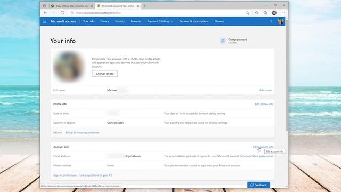
Task: Click the help question mark icon
Action: click(x=271, y=21)
